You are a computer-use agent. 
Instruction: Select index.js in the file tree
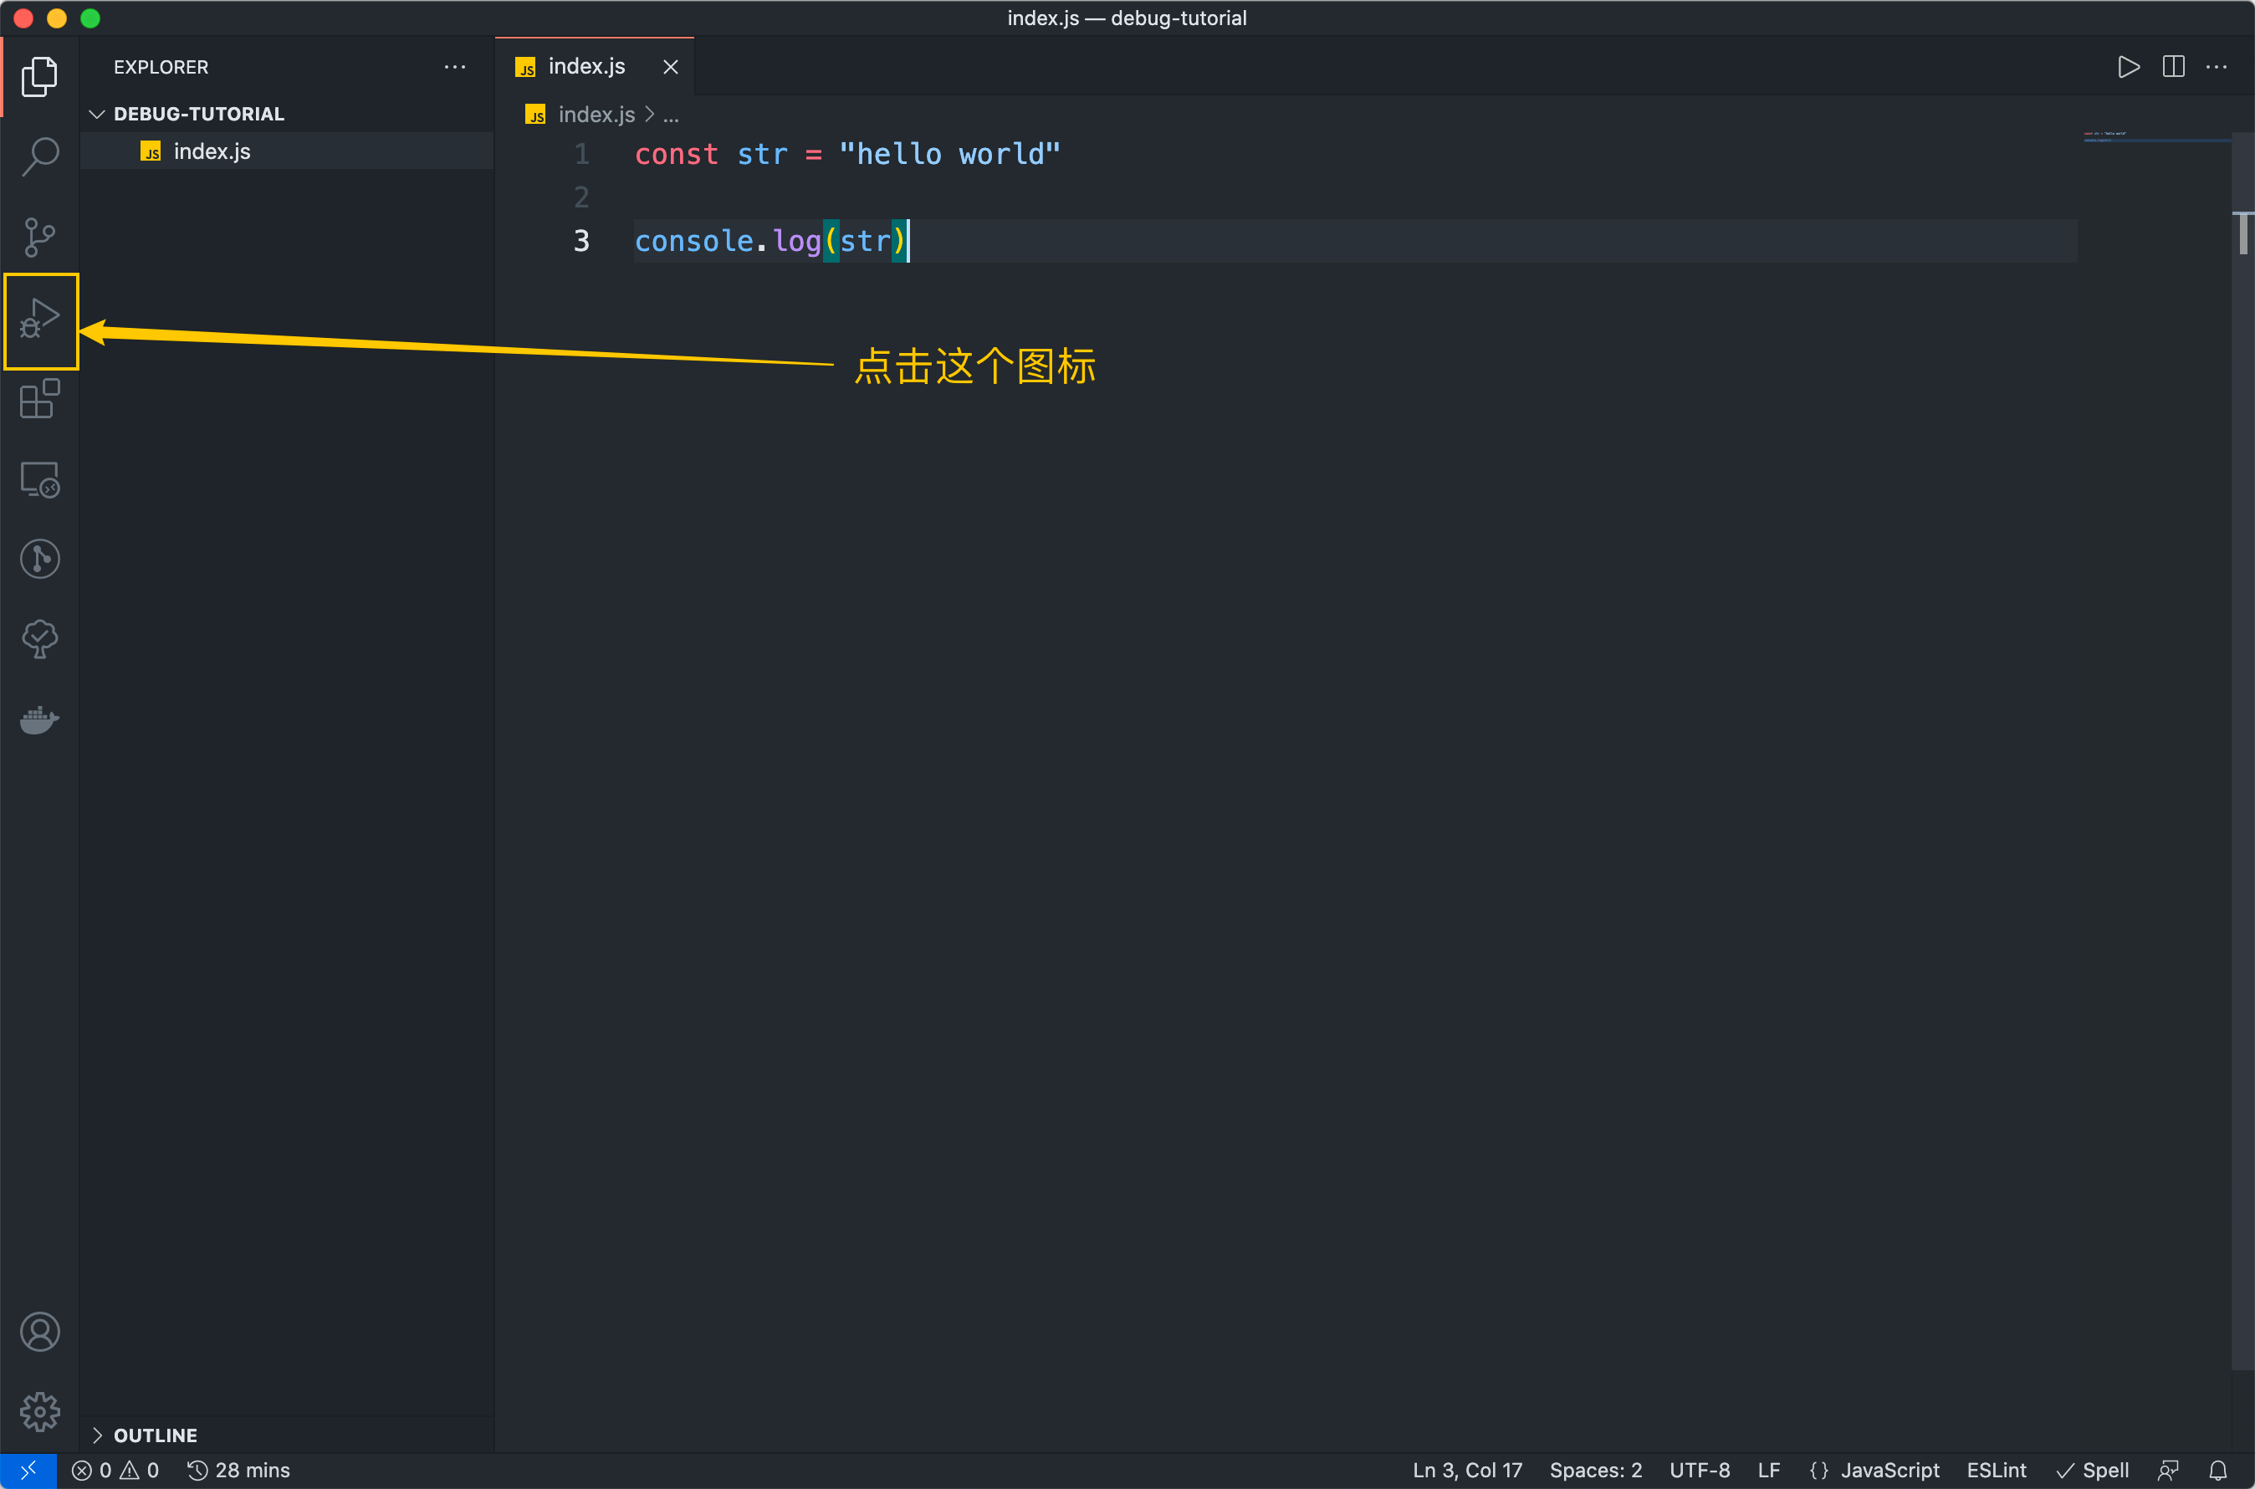tap(212, 152)
